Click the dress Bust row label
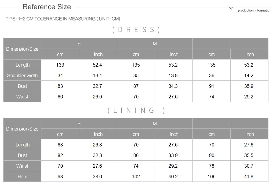272x188 pixels. pos(22,86)
